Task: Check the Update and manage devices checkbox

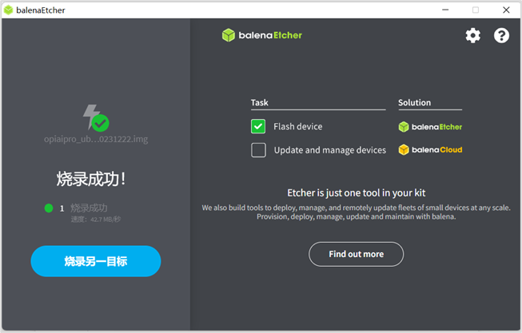Action: (x=258, y=149)
